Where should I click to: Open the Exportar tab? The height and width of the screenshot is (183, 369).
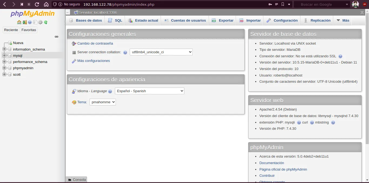pos(222,20)
